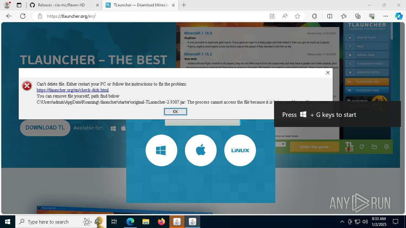Choose the Apple download circle
Image resolution: width=406 pixels, height=228 pixels.
pyautogui.click(x=200, y=150)
